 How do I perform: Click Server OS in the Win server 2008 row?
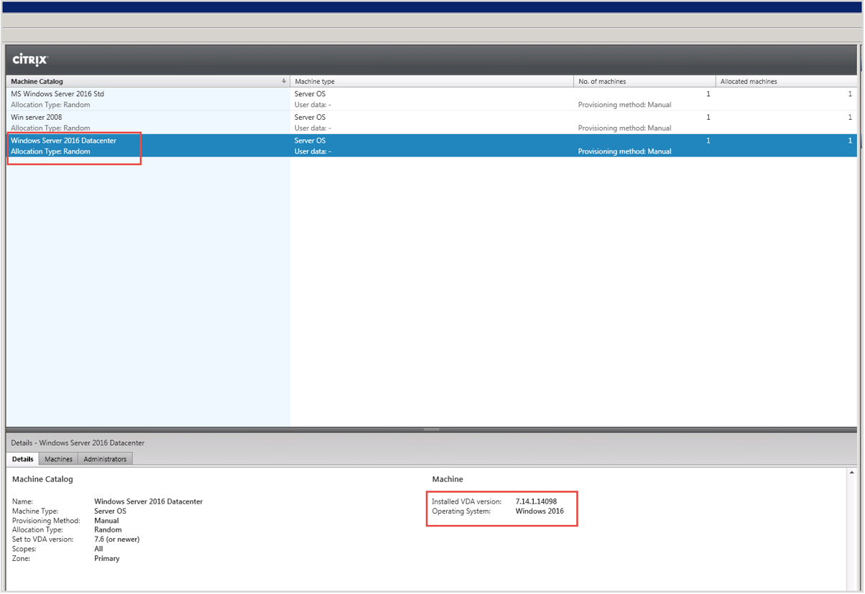pyautogui.click(x=310, y=117)
